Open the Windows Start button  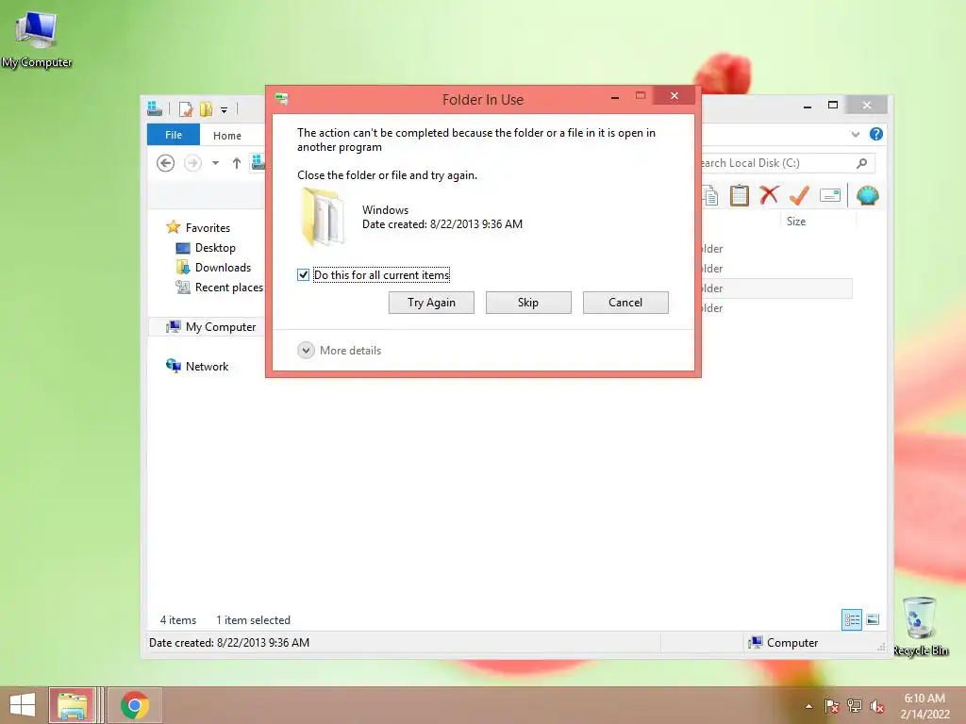pos(23,705)
